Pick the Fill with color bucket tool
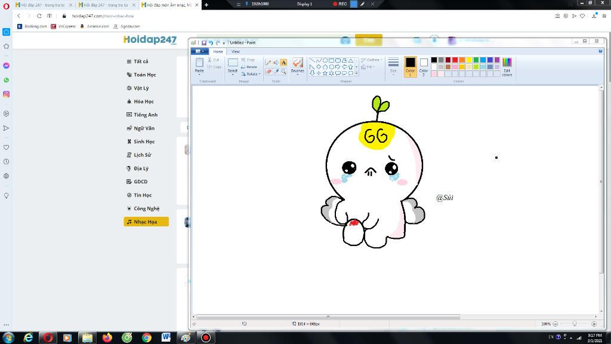This screenshot has height=344, width=611. (276, 62)
